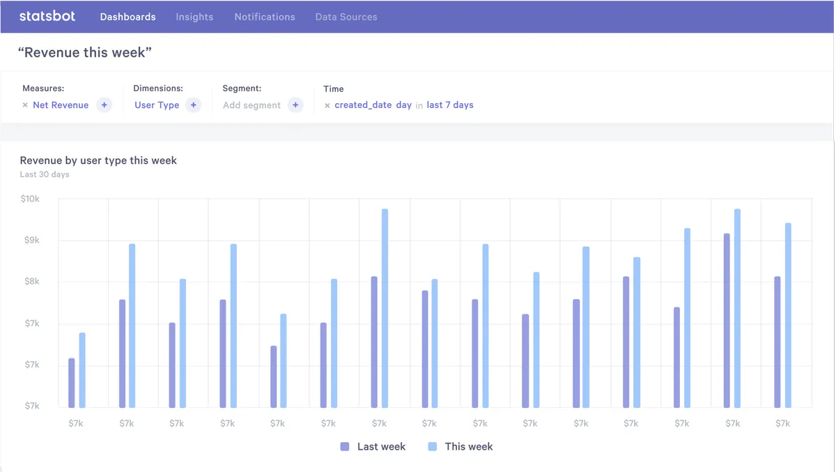The height and width of the screenshot is (472, 836).
Task: Switch to the Insights section
Action: pyautogui.click(x=194, y=16)
